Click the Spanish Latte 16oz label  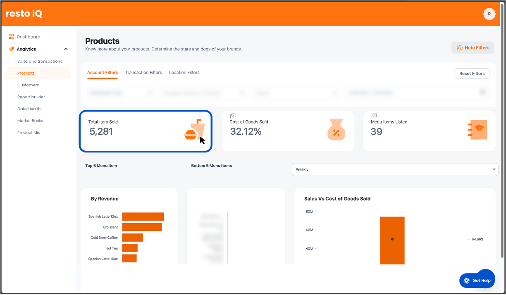pyautogui.click(x=103, y=259)
